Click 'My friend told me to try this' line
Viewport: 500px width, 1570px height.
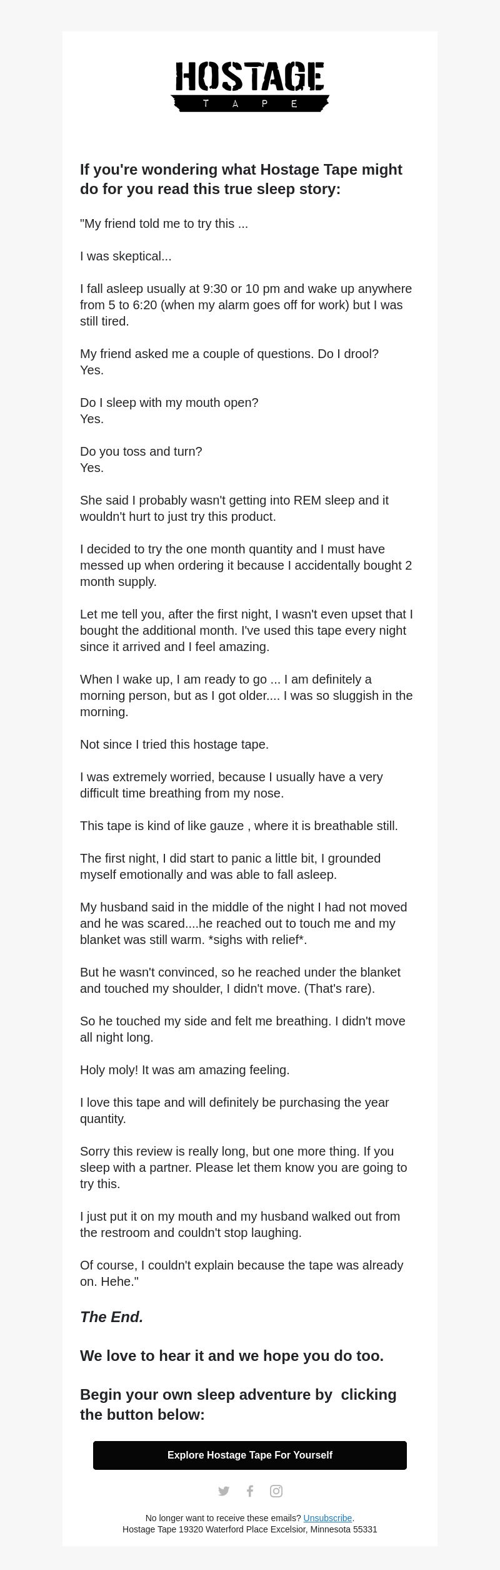164,223
